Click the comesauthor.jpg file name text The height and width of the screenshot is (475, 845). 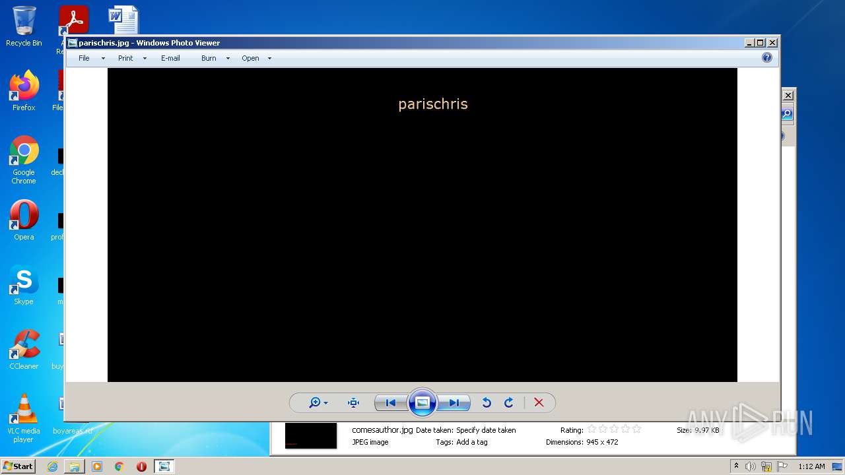click(382, 430)
